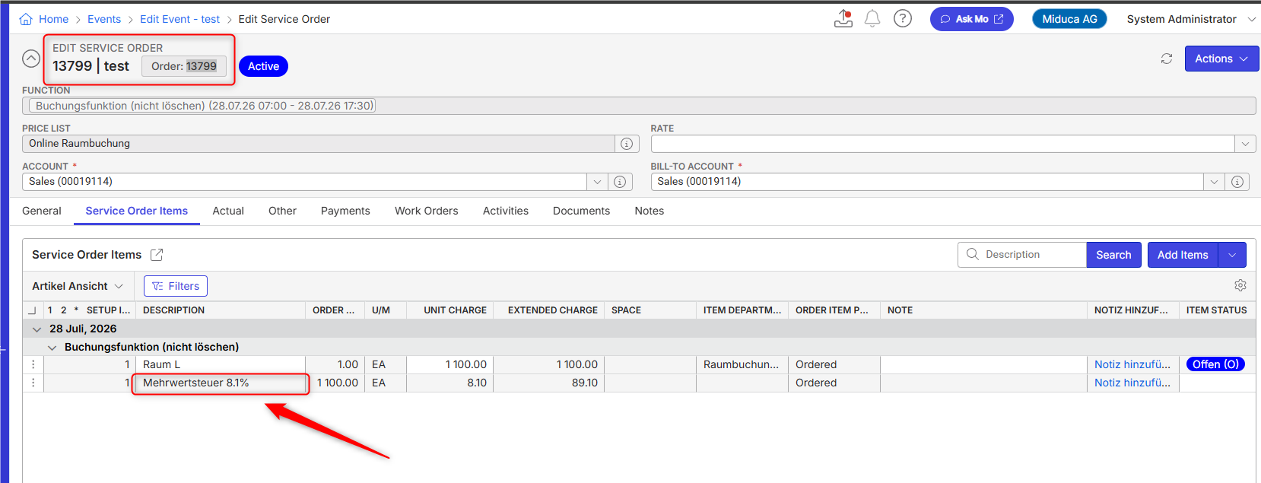This screenshot has width=1261, height=483.
Task: Open the upload tray icon with red dot
Action: tap(843, 18)
